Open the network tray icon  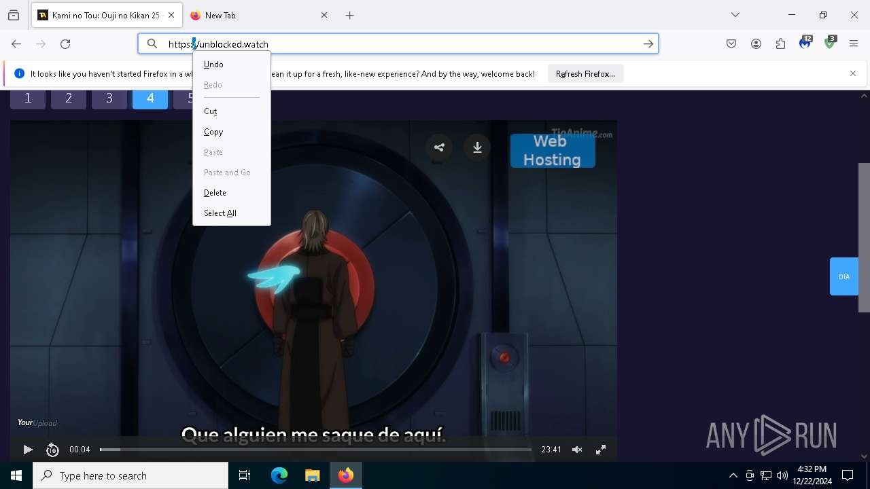[766, 475]
